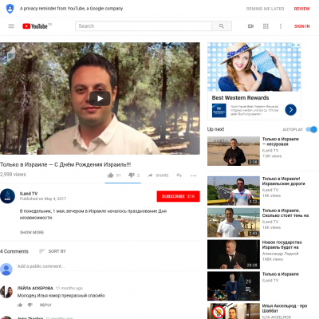Click 'Published on May 4, 2017' text
319x319 pixels.
tap(43, 199)
